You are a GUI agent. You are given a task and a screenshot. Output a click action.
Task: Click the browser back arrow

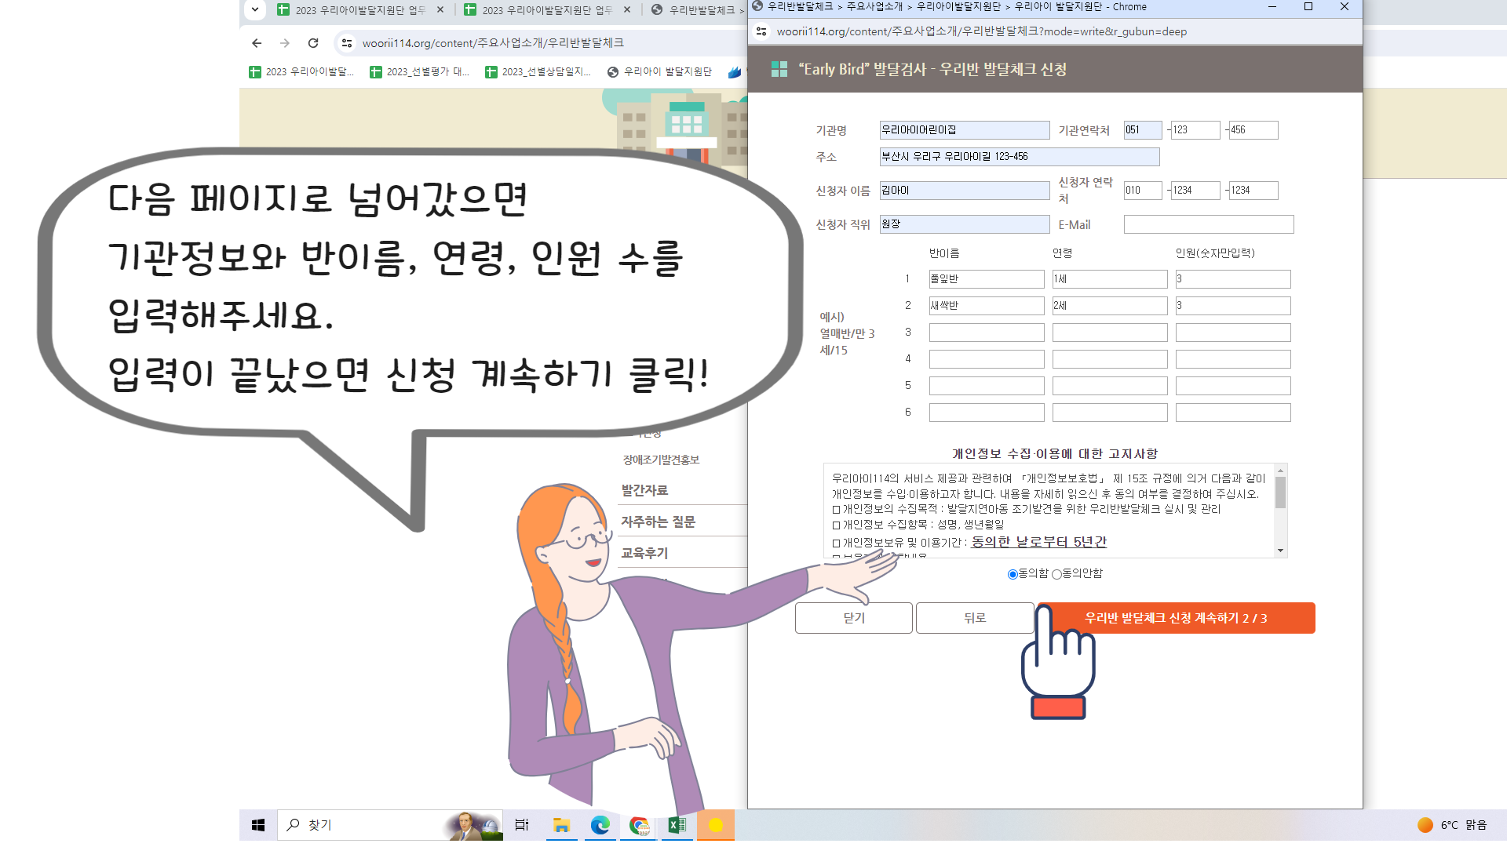coord(257,43)
